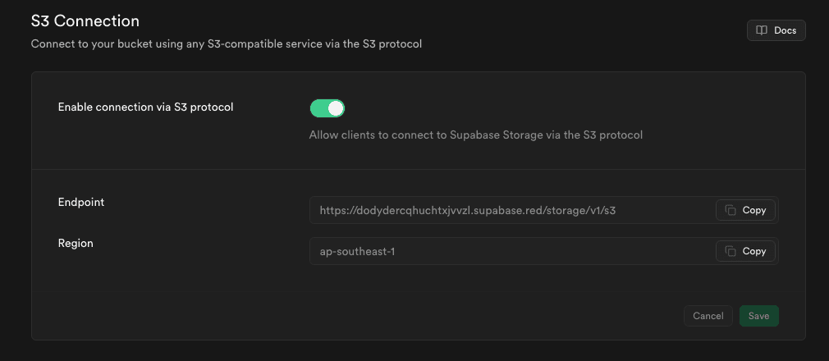Copy the ap-southeast-1 region value
This screenshot has width=829, height=361.
(x=745, y=252)
